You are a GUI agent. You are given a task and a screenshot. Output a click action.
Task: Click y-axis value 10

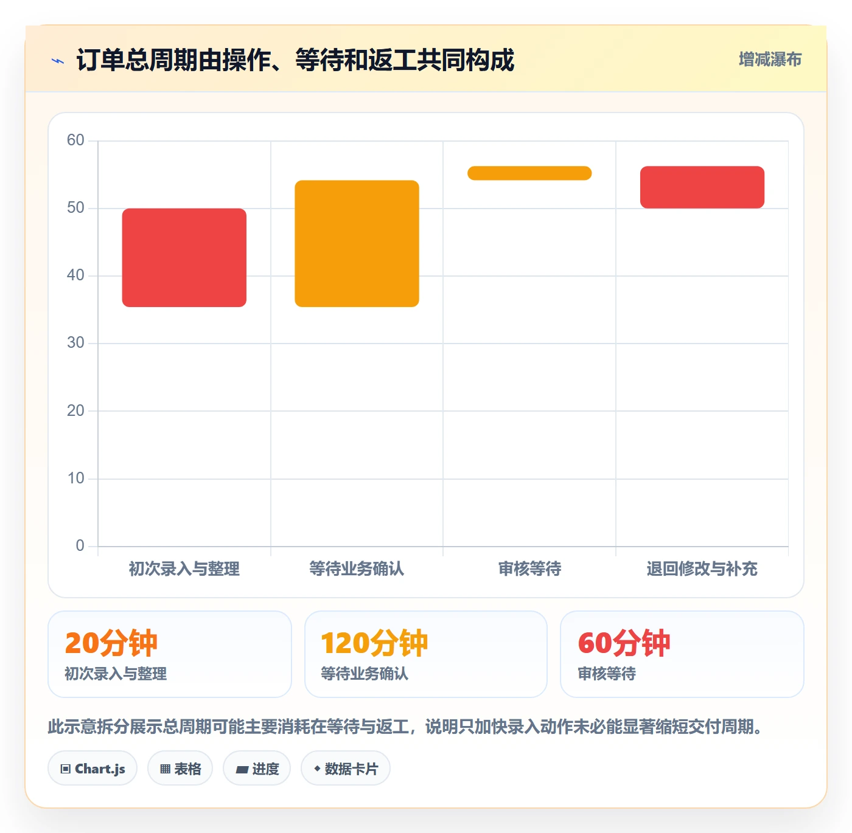(x=75, y=479)
